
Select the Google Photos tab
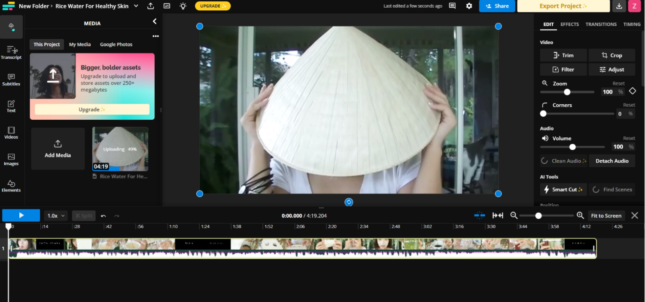pos(116,44)
